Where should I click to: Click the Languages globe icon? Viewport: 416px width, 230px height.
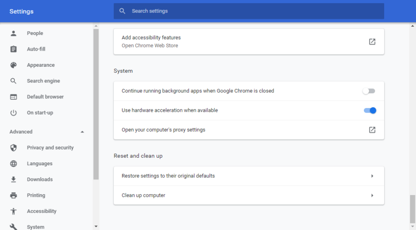pos(13,163)
